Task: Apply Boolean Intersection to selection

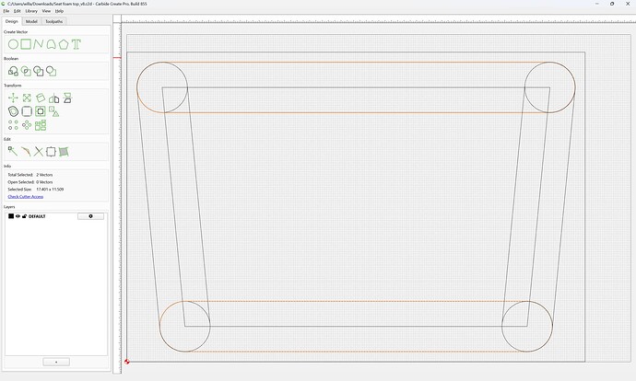Action: click(x=26, y=71)
